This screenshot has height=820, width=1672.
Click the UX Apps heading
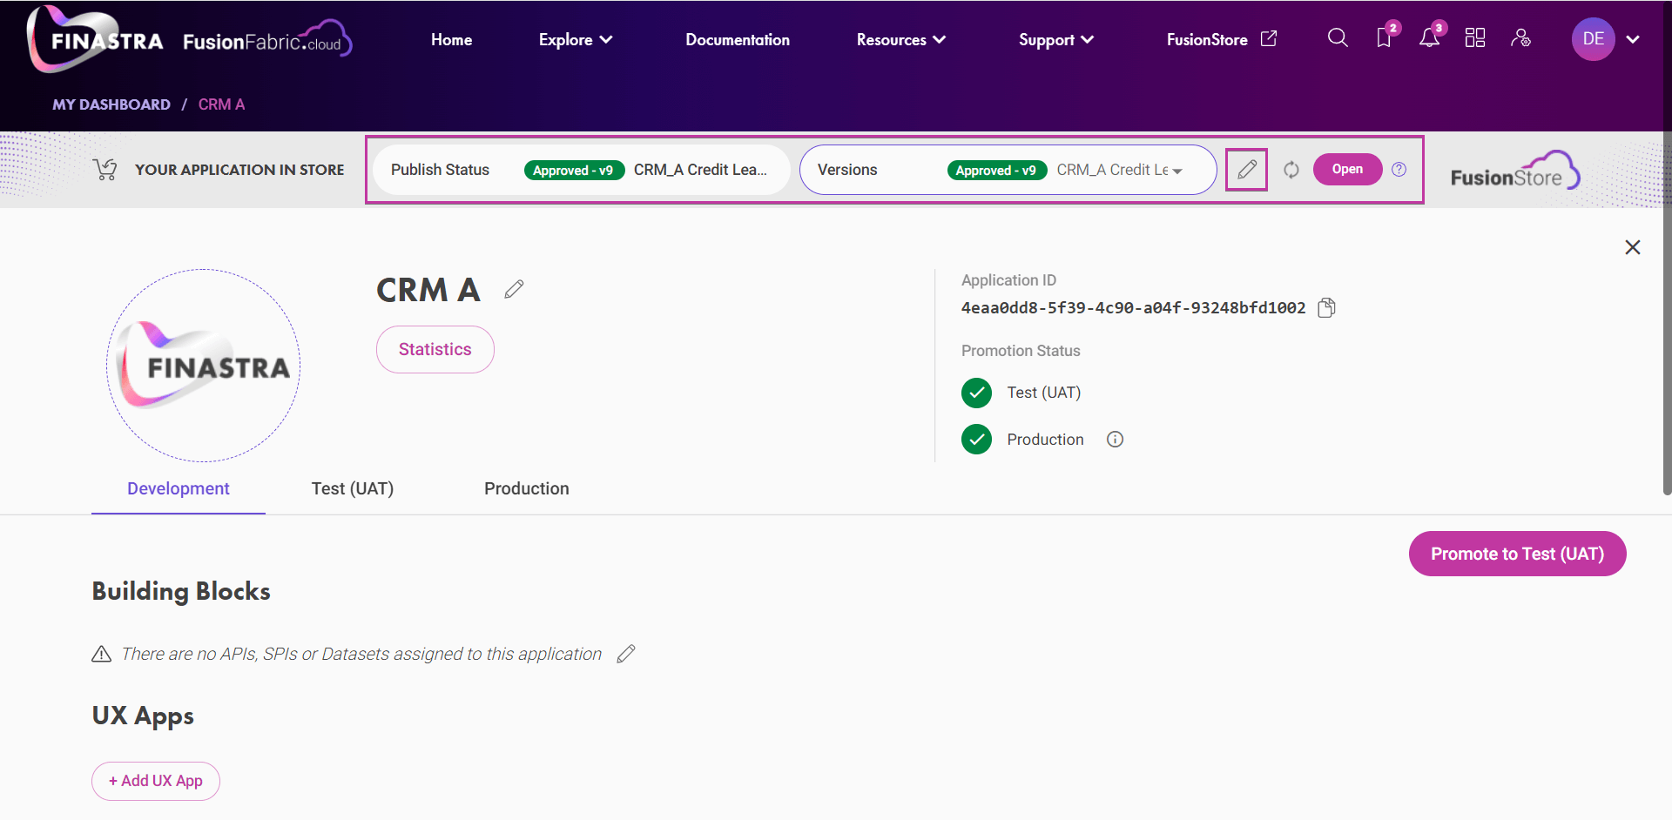tap(143, 716)
